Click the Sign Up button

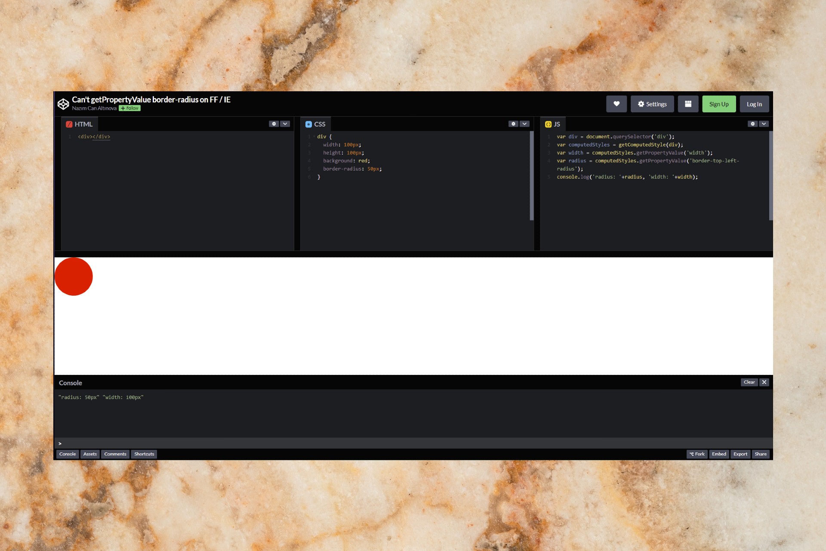(x=719, y=104)
